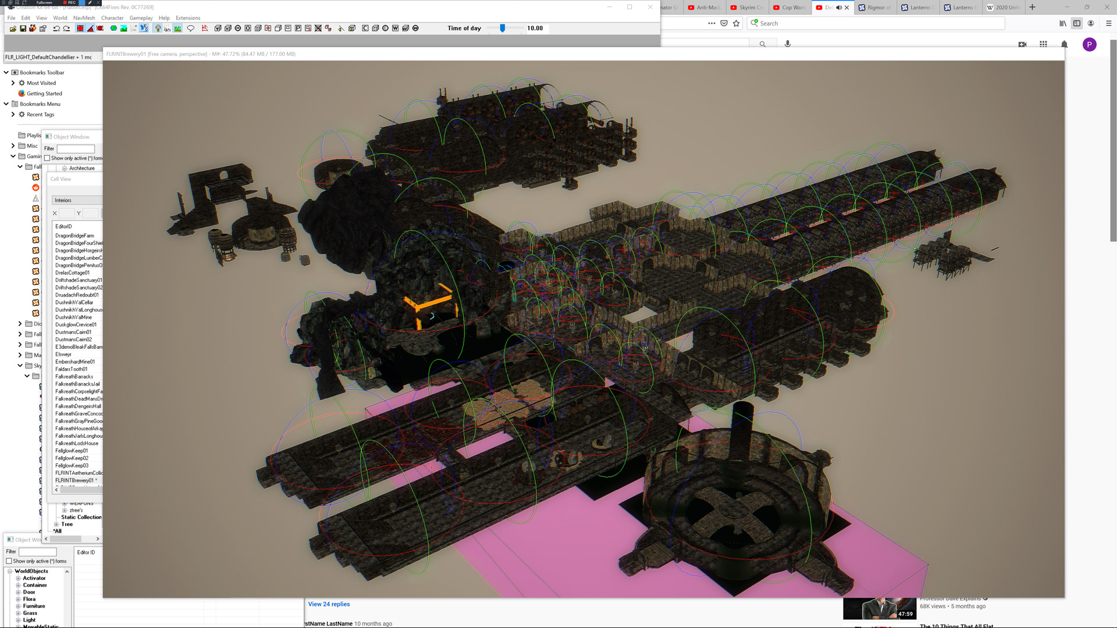The image size is (1117, 628).
Task: Click the green globe world icon
Action: (113, 28)
